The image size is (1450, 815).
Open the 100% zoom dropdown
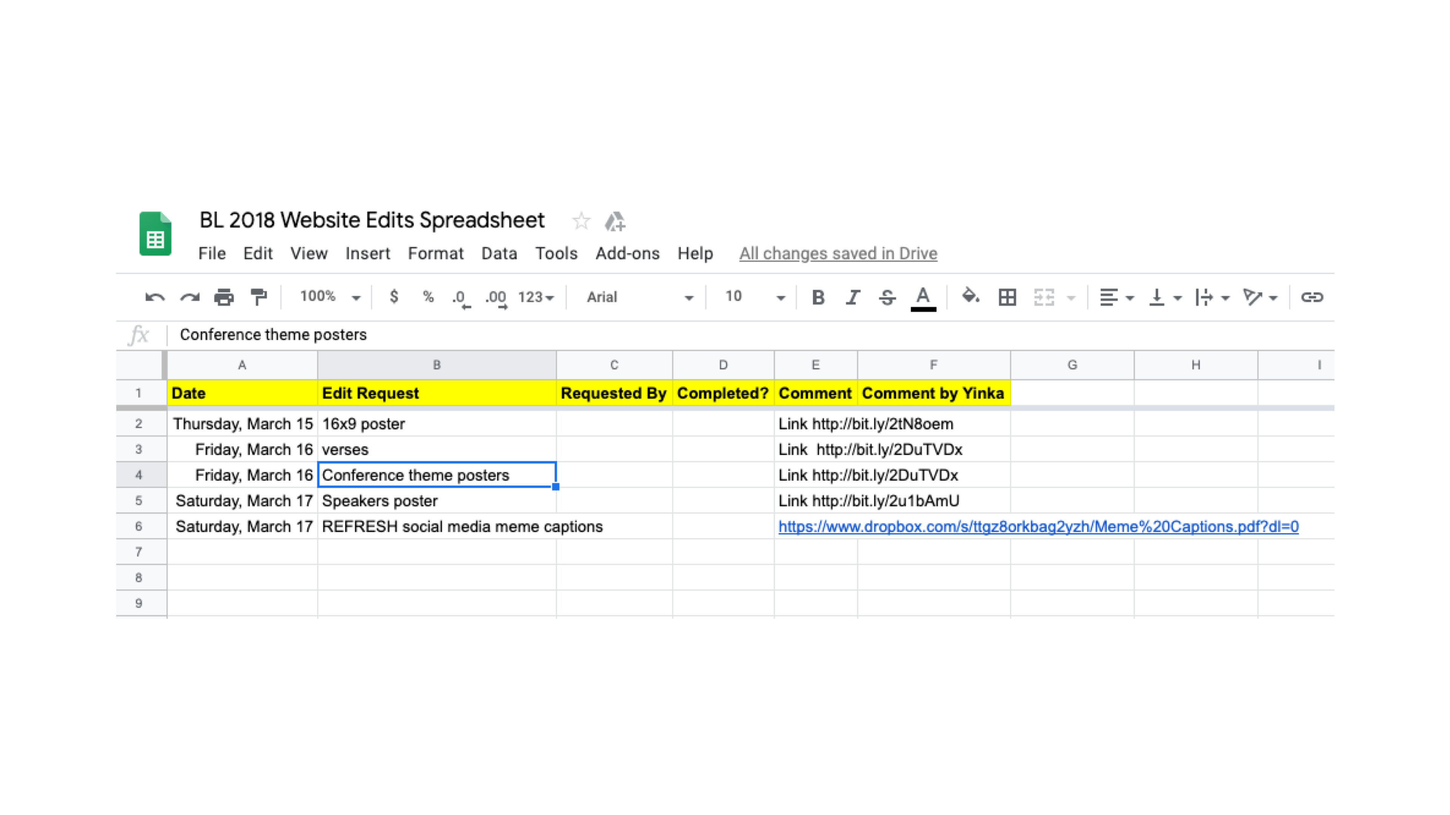(x=330, y=297)
